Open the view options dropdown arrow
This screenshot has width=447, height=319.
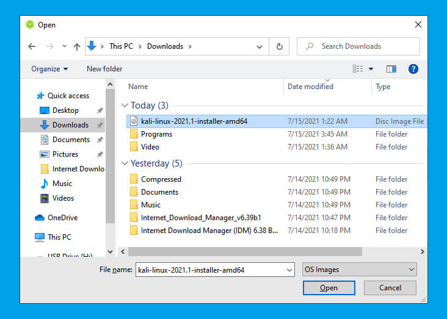(x=371, y=69)
